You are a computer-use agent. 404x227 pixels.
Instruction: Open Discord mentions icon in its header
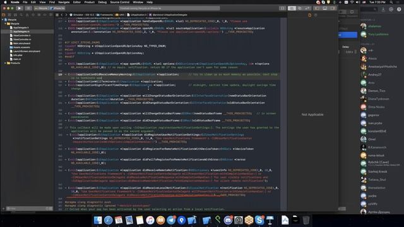coord(391,9)
